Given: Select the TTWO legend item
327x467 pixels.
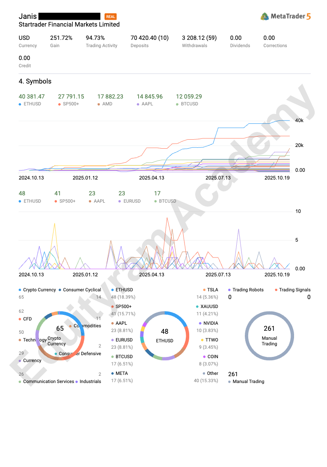Looking at the screenshot, I should click(211, 340).
